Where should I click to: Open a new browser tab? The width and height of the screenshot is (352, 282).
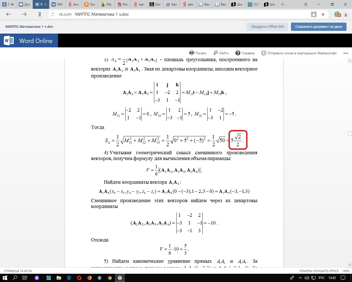tap(282, 4)
